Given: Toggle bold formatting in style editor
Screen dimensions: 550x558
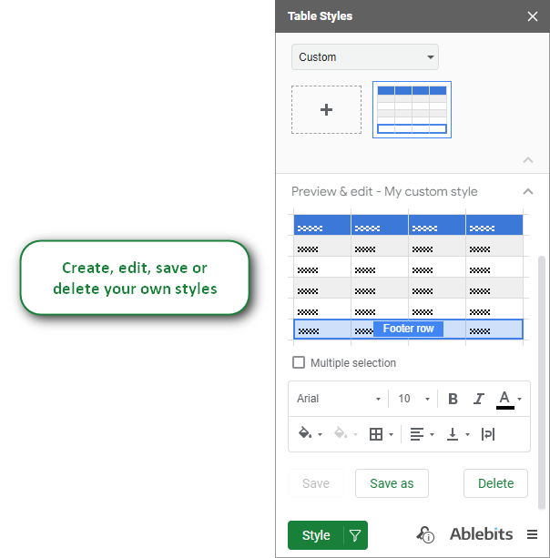Looking at the screenshot, I should tap(453, 399).
